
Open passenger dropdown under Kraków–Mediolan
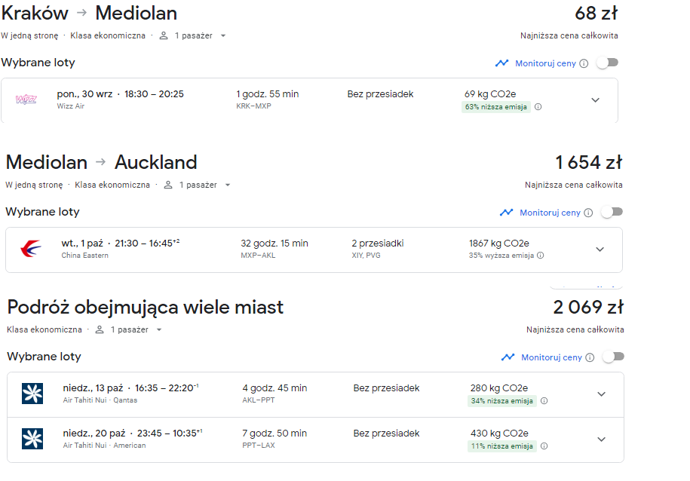193,35
